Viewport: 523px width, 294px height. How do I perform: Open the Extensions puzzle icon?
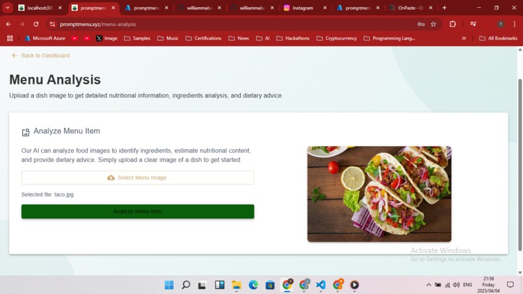[453, 24]
